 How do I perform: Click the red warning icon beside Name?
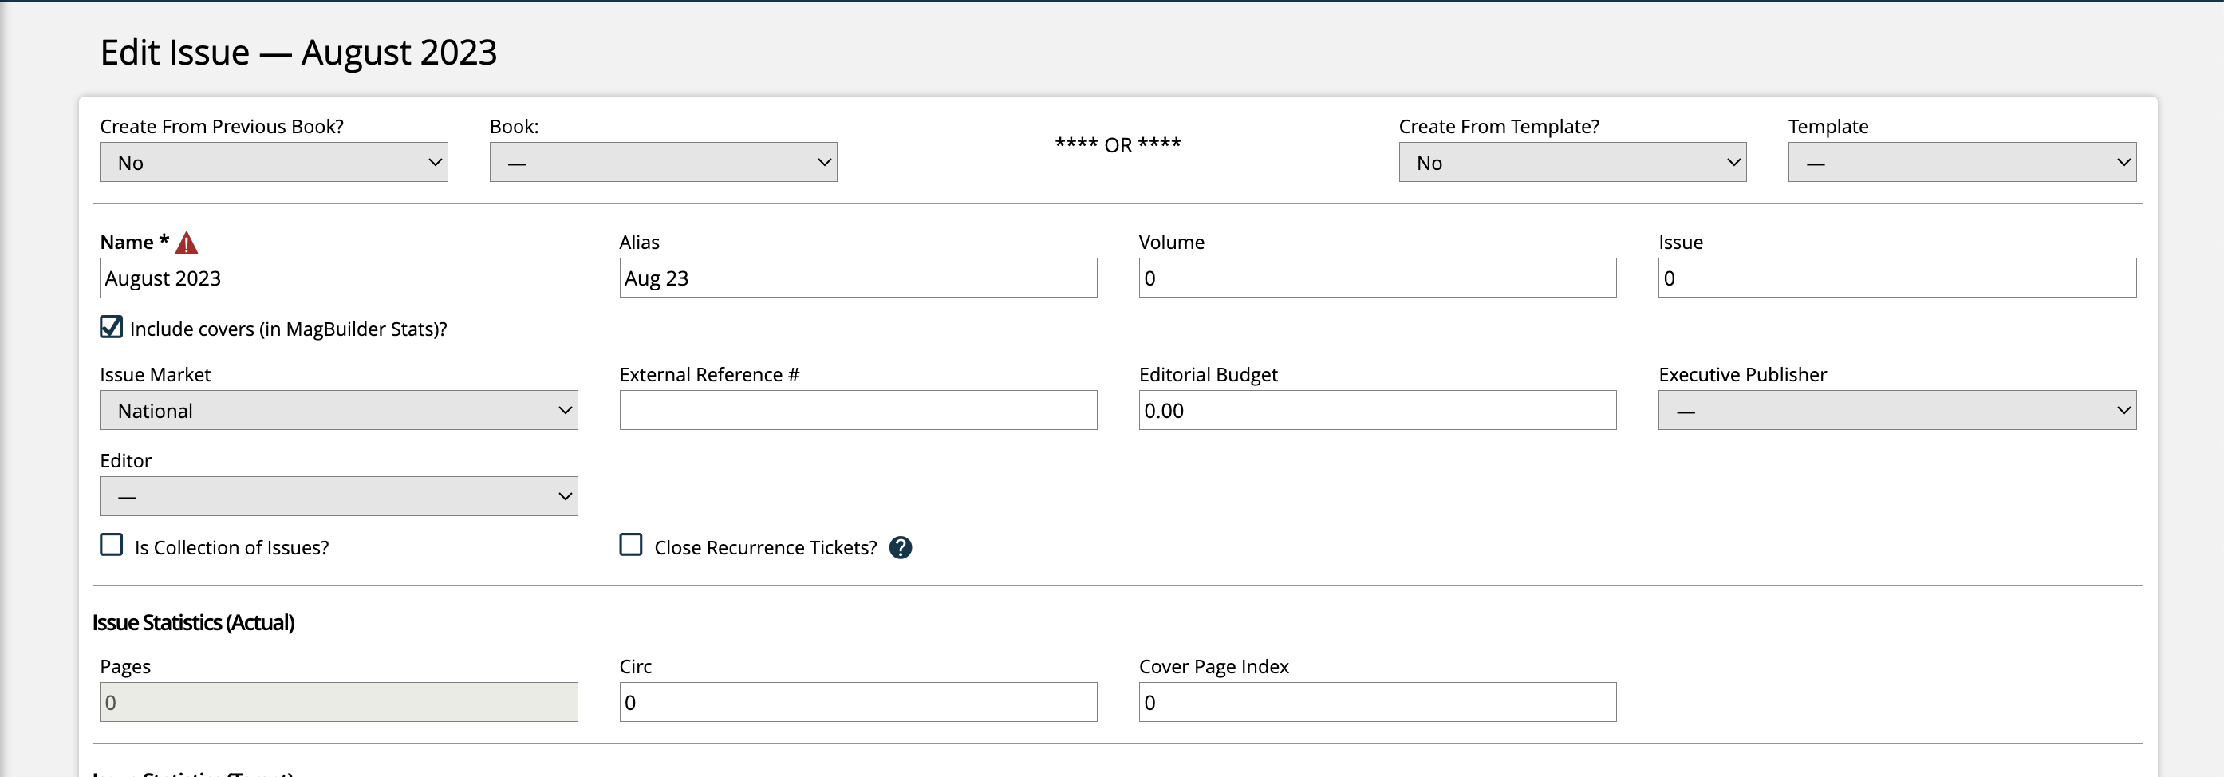[187, 243]
